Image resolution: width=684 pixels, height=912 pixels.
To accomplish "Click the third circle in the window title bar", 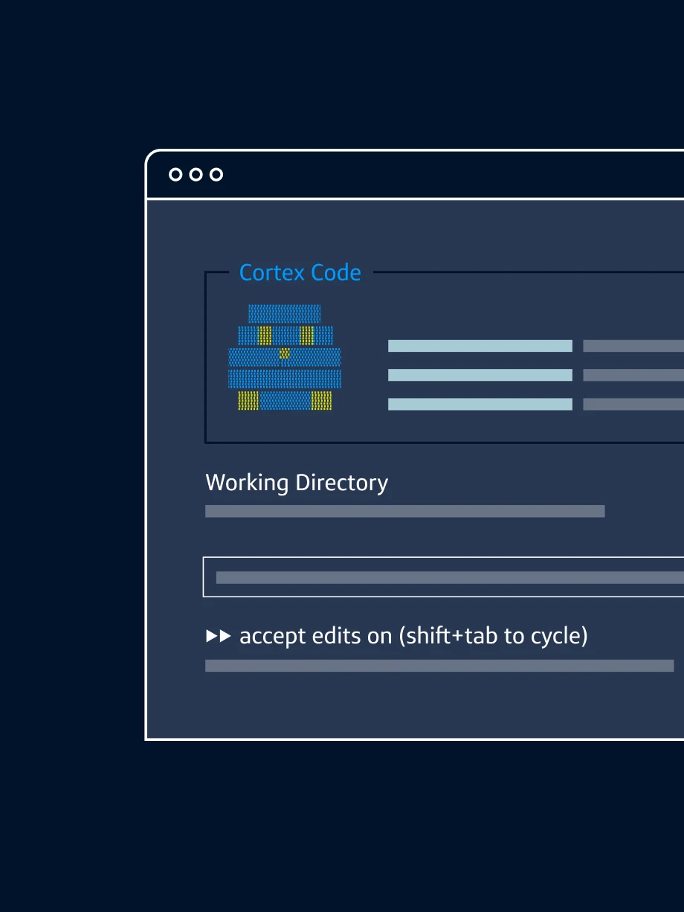I will pos(216,174).
